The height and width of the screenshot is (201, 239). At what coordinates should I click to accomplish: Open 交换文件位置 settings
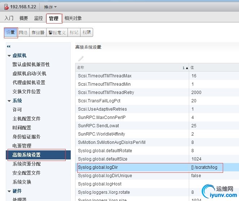pyautogui.click(x=26, y=91)
